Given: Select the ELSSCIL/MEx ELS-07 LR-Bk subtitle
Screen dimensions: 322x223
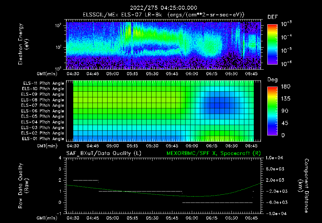Looking at the screenshot, I should click(x=164, y=15).
